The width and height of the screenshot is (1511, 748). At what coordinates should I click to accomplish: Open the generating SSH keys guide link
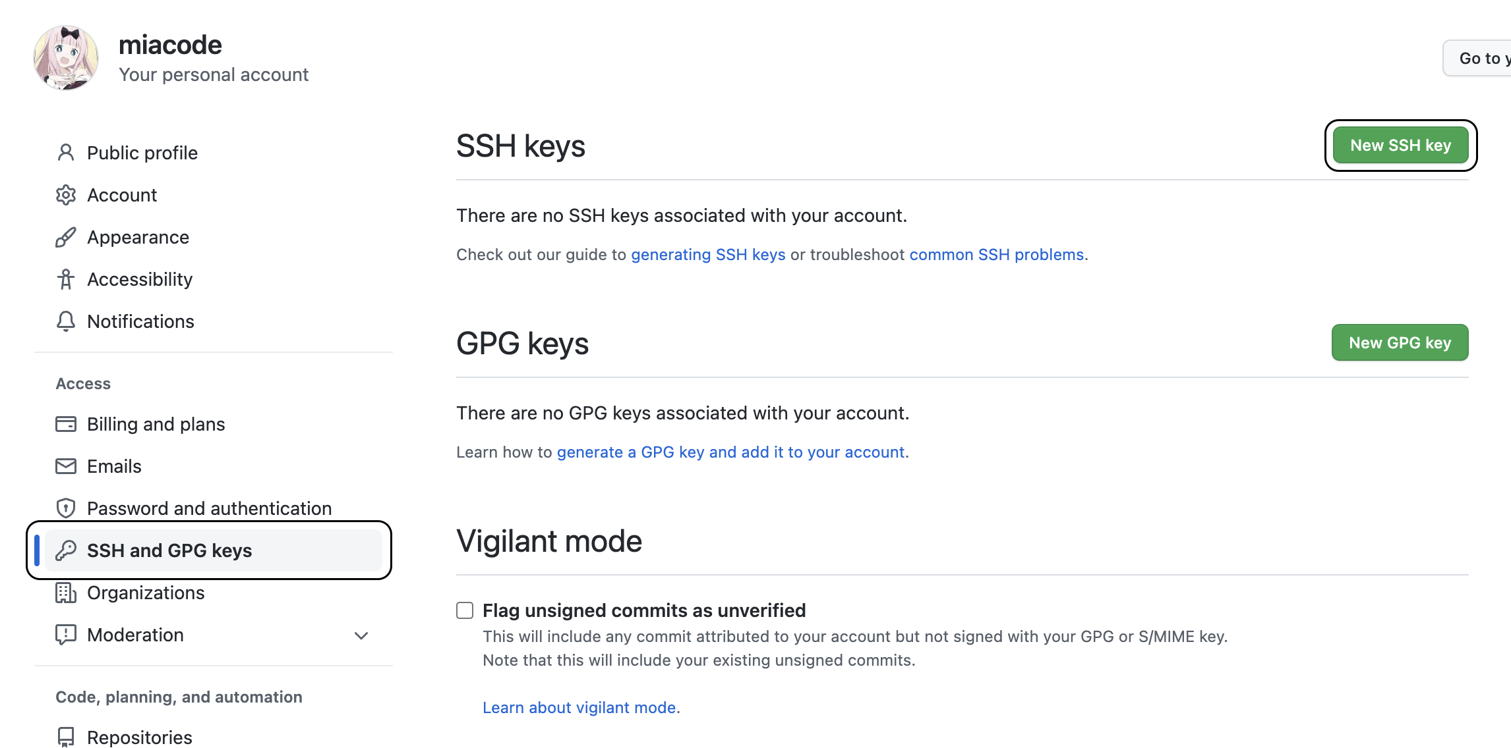point(708,255)
